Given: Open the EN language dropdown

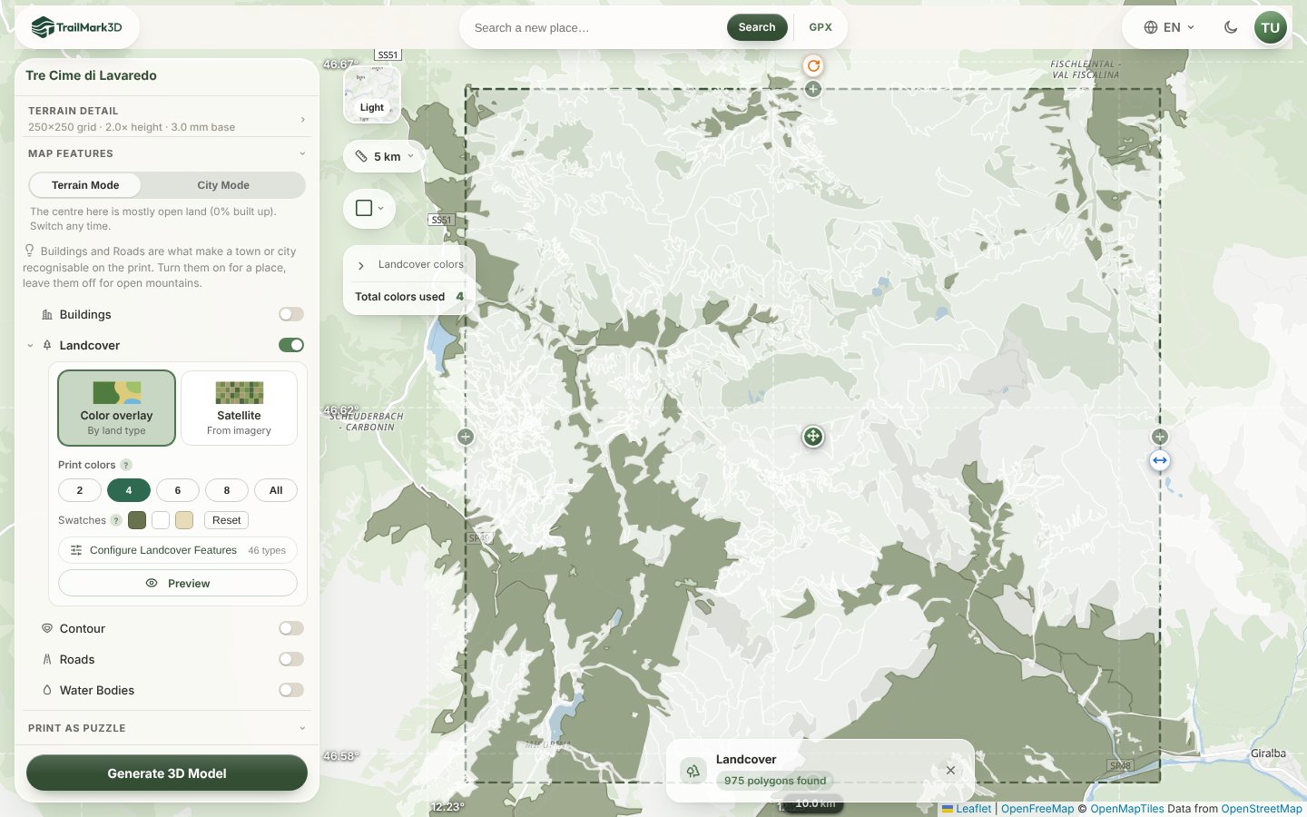Looking at the screenshot, I should pyautogui.click(x=1169, y=27).
